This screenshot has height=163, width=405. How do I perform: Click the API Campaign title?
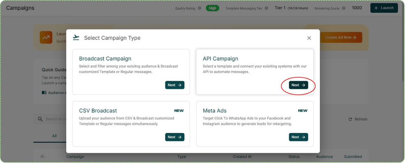click(x=220, y=59)
